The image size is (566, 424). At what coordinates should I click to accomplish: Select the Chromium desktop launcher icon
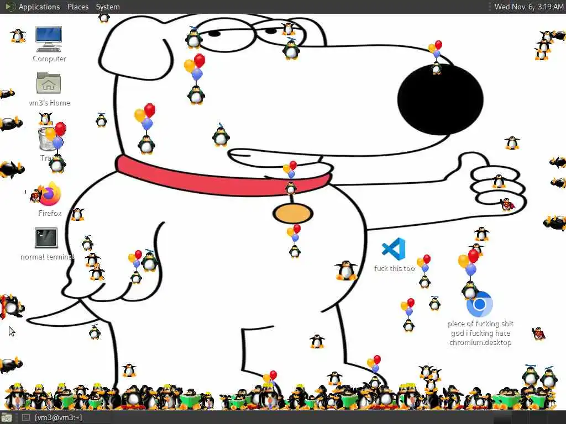click(479, 304)
